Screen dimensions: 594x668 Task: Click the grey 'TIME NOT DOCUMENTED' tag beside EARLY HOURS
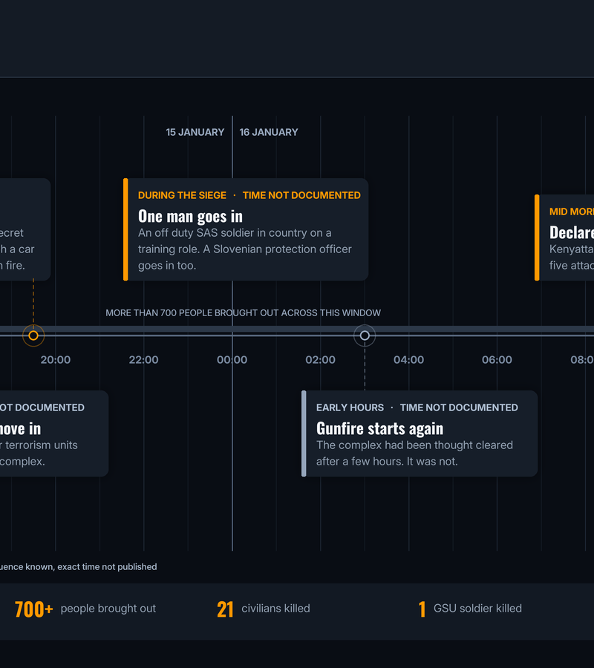click(459, 407)
